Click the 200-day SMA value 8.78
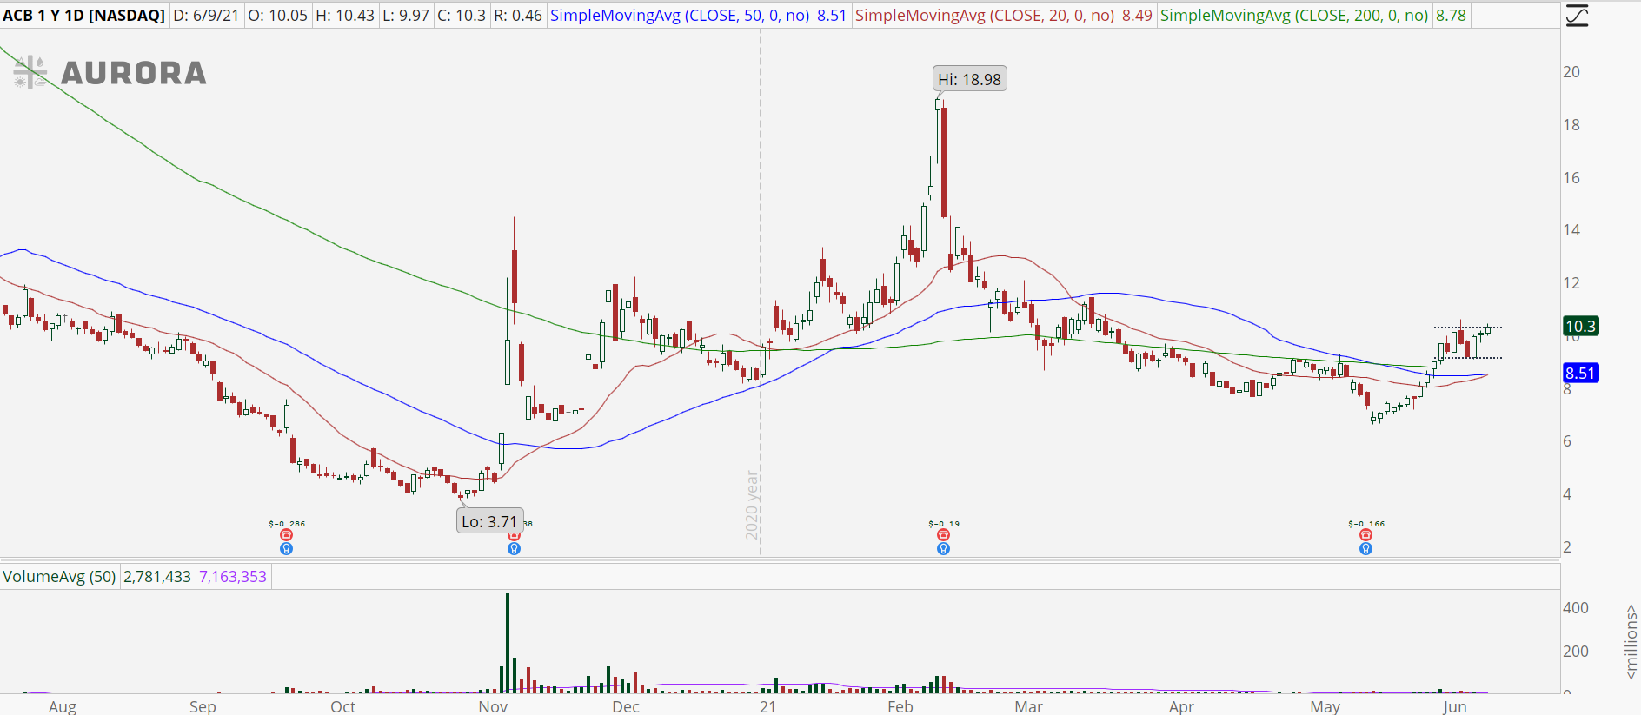This screenshot has height=715, width=1641. [1451, 16]
